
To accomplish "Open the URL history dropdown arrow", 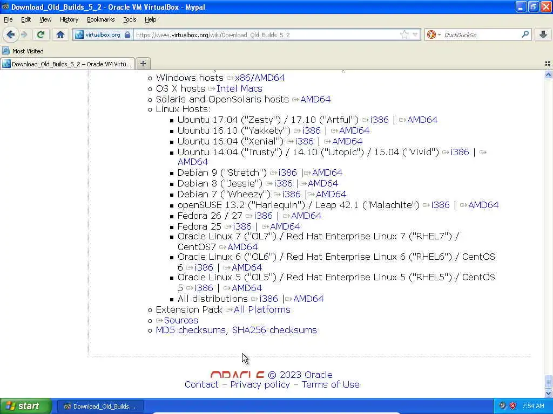I will pos(415,34).
